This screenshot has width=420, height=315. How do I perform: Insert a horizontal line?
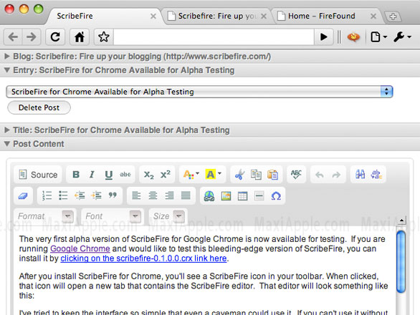point(259,196)
